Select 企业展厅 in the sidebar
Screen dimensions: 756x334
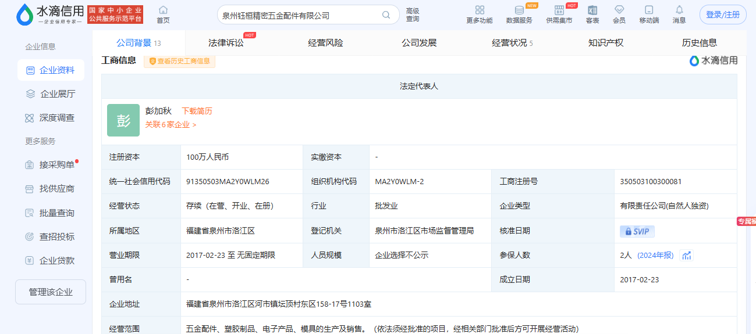click(x=57, y=94)
